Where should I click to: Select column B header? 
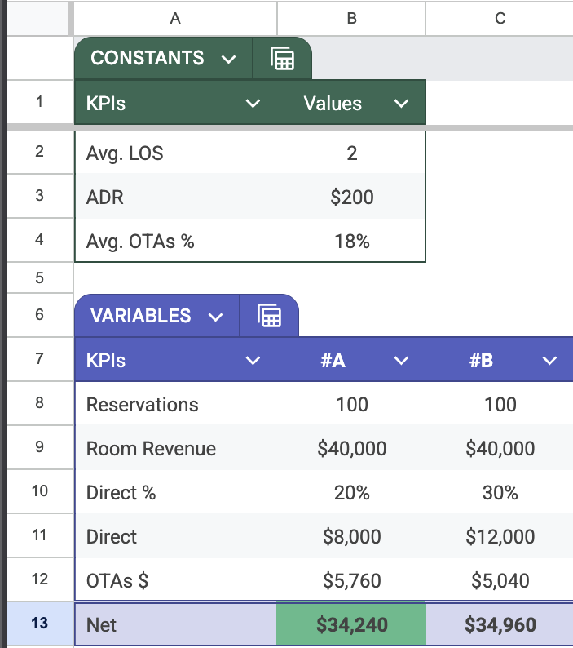click(351, 18)
